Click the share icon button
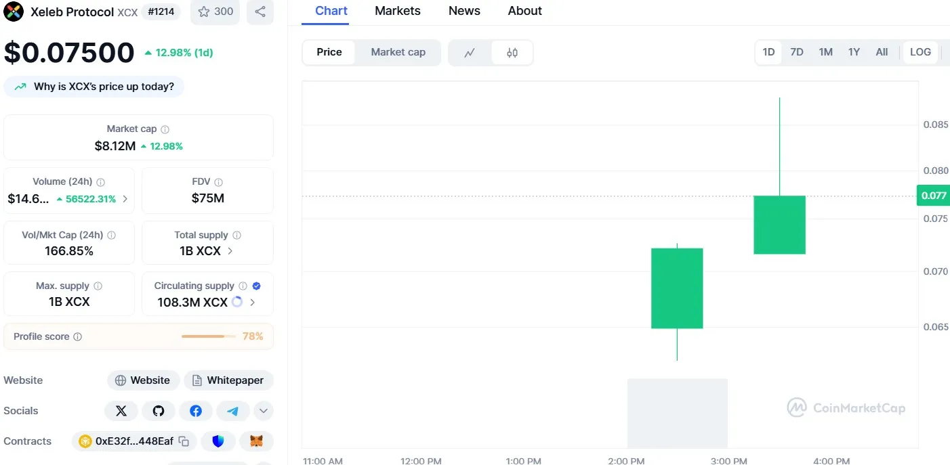This screenshot has height=465, width=950. [x=260, y=12]
